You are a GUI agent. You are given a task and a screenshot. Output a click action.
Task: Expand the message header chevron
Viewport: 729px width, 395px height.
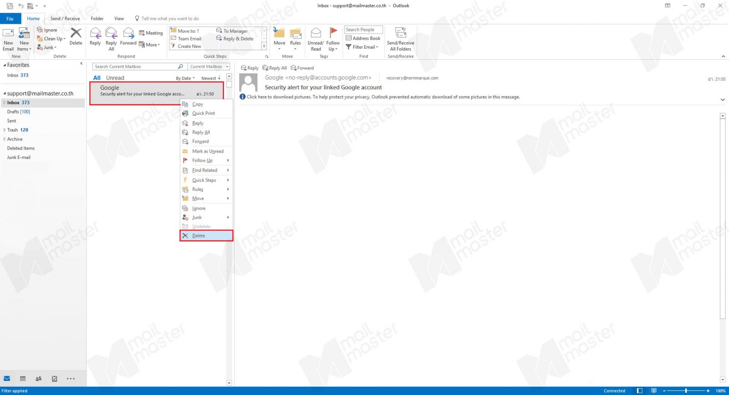(x=723, y=100)
